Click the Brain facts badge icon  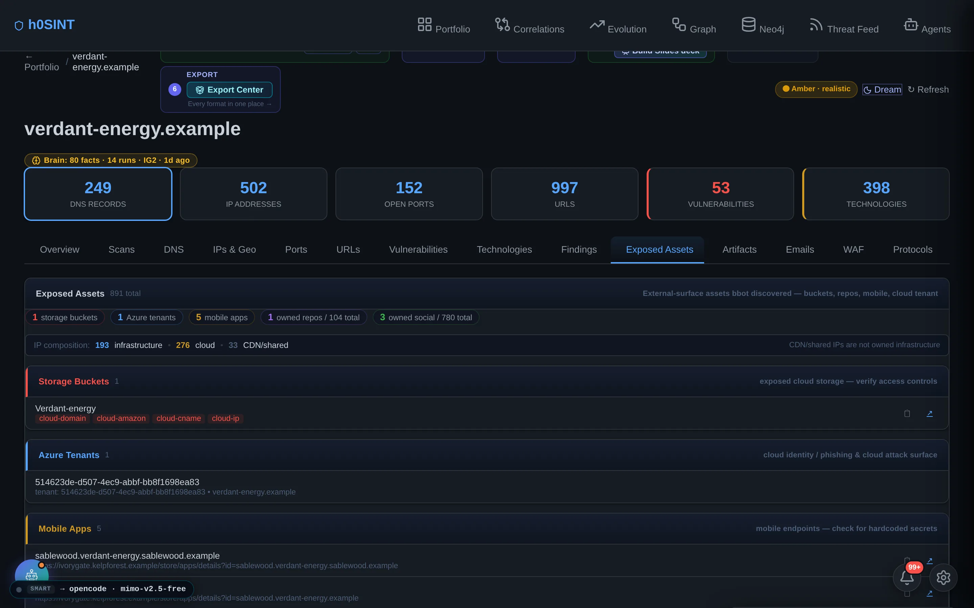(x=36, y=160)
